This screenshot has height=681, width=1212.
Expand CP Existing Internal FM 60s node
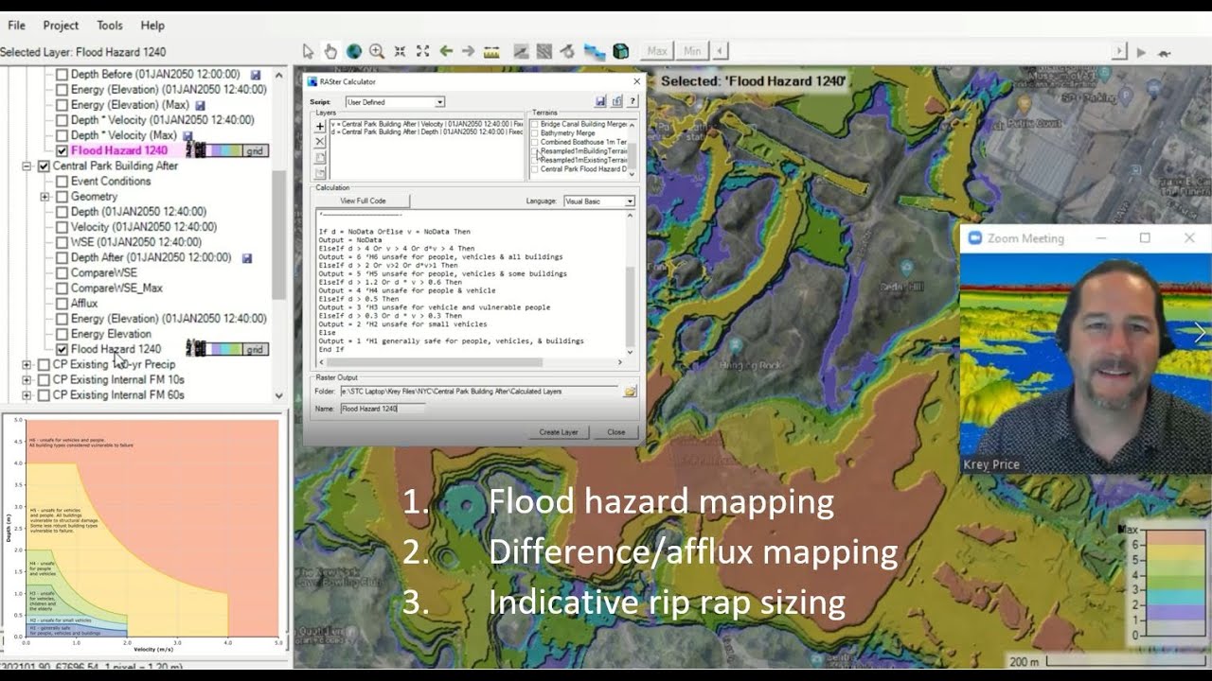point(27,395)
